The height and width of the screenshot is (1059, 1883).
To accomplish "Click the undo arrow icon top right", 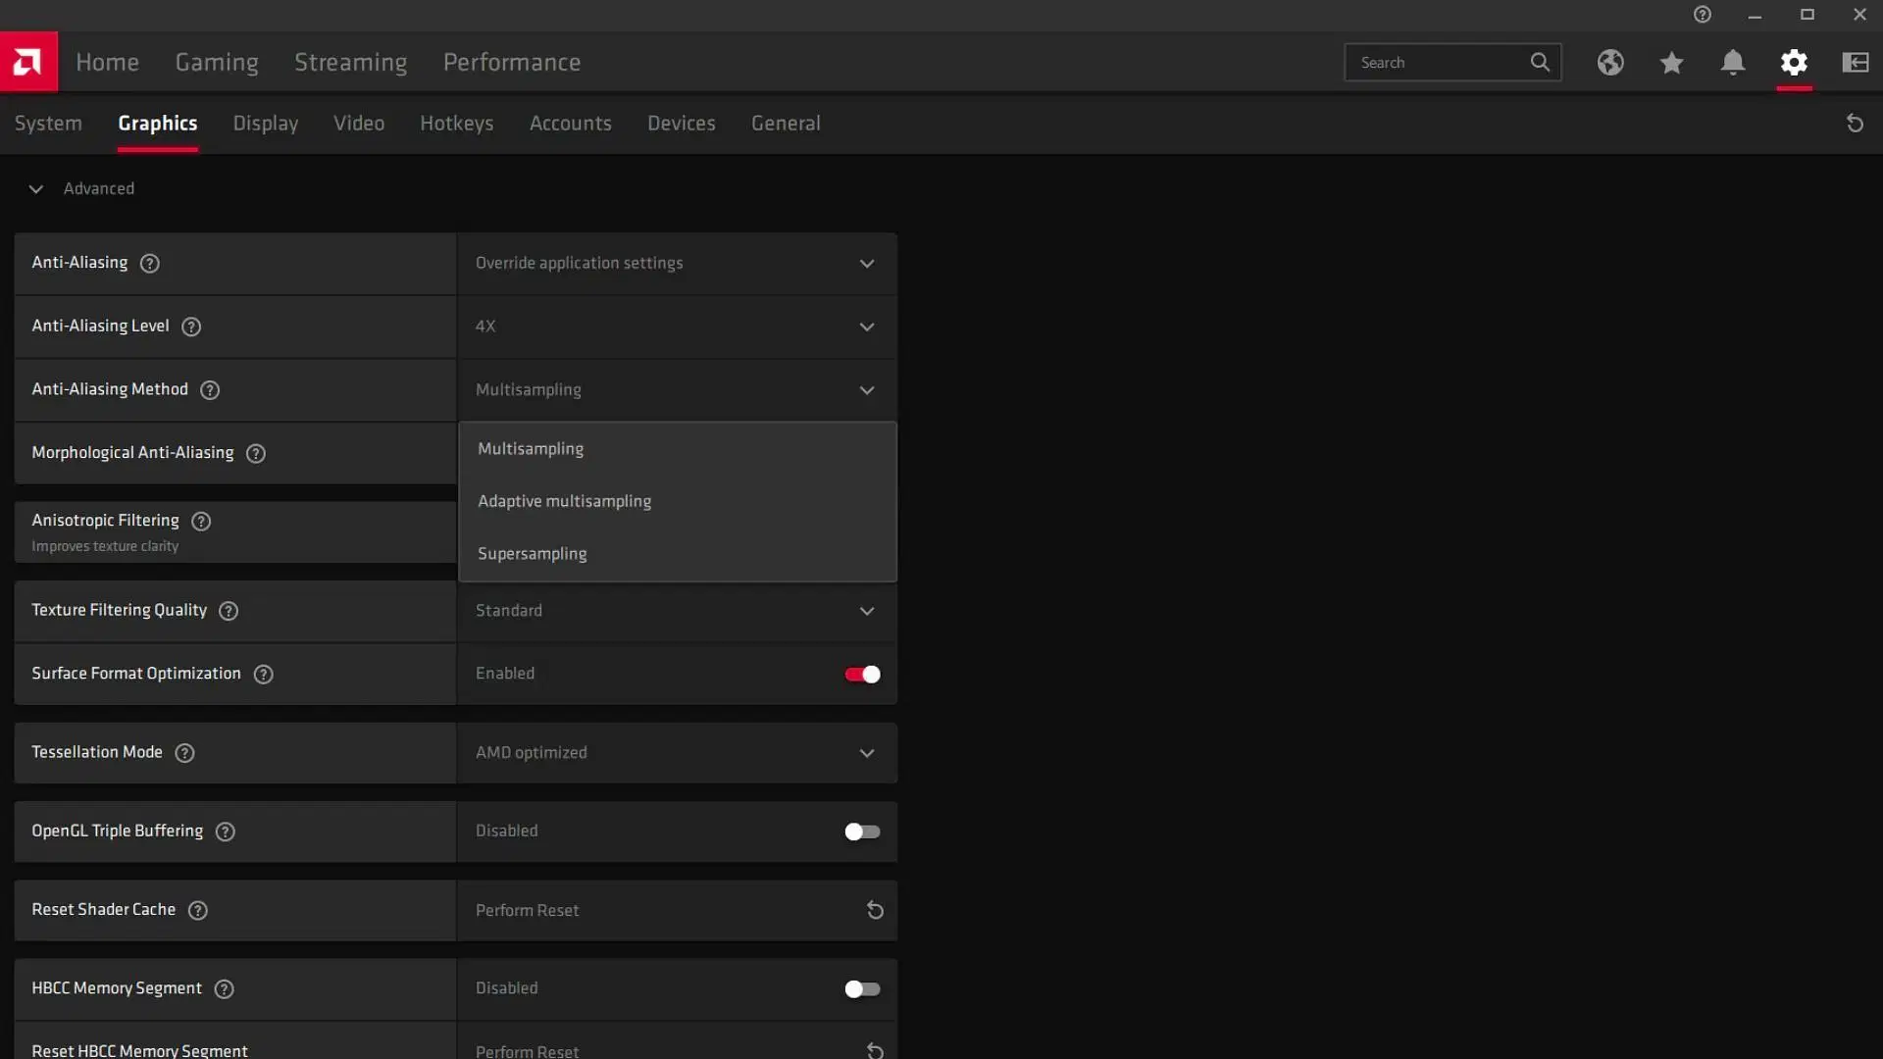I will click(x=1855, y=123).
